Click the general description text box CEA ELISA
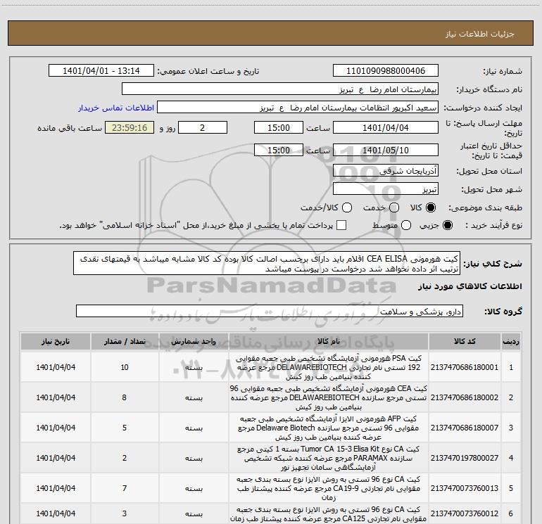 (267, 263)
